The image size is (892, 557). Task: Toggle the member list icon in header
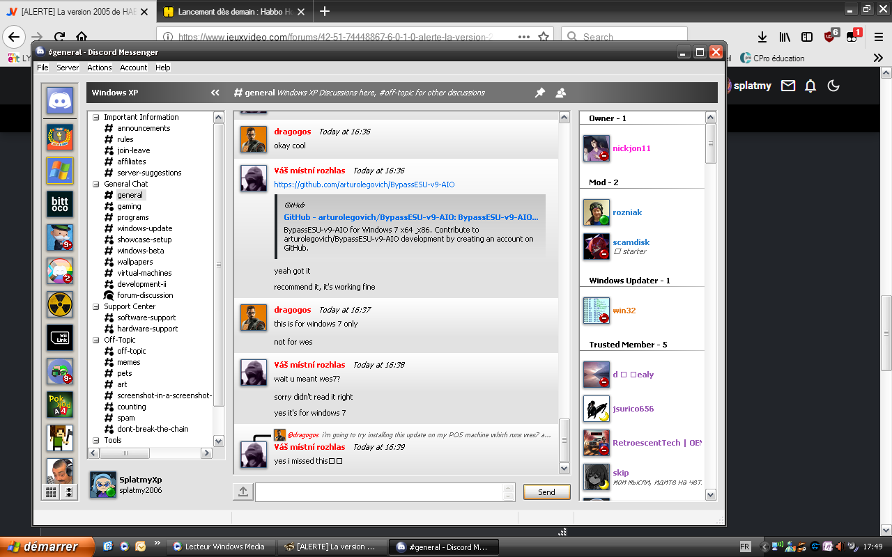(x=560, y=93)
